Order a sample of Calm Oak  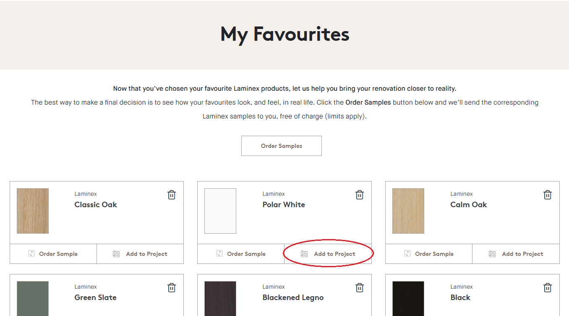tap(429, 253)
